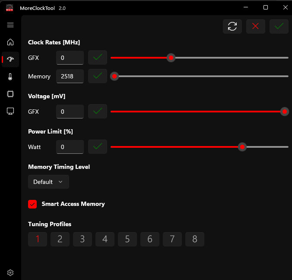The height and width of the screenshot is (280, 292).
Task: Select tuning profile 8
Action: (x=195, y=239)
